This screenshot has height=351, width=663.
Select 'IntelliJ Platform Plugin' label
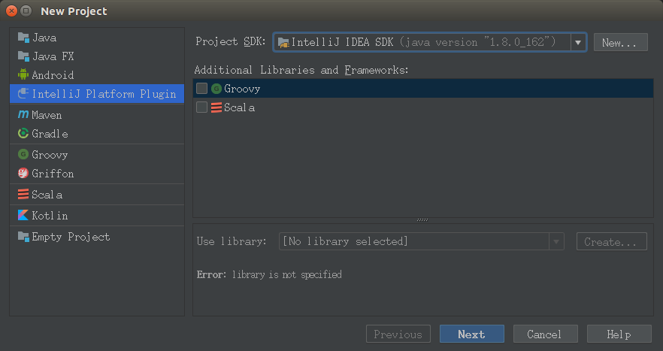point(104,93)
